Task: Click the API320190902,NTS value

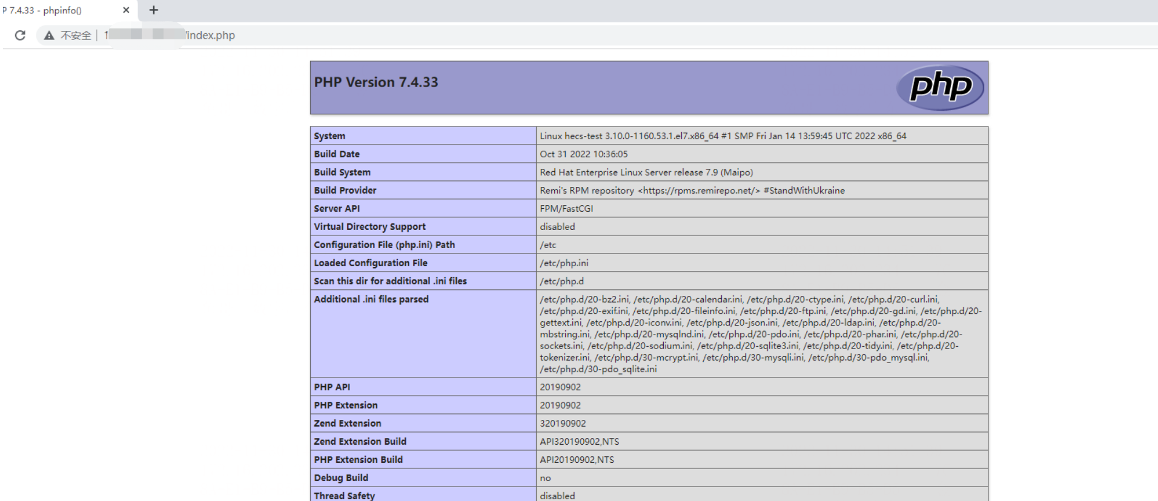Action: (x=580, y=442)
